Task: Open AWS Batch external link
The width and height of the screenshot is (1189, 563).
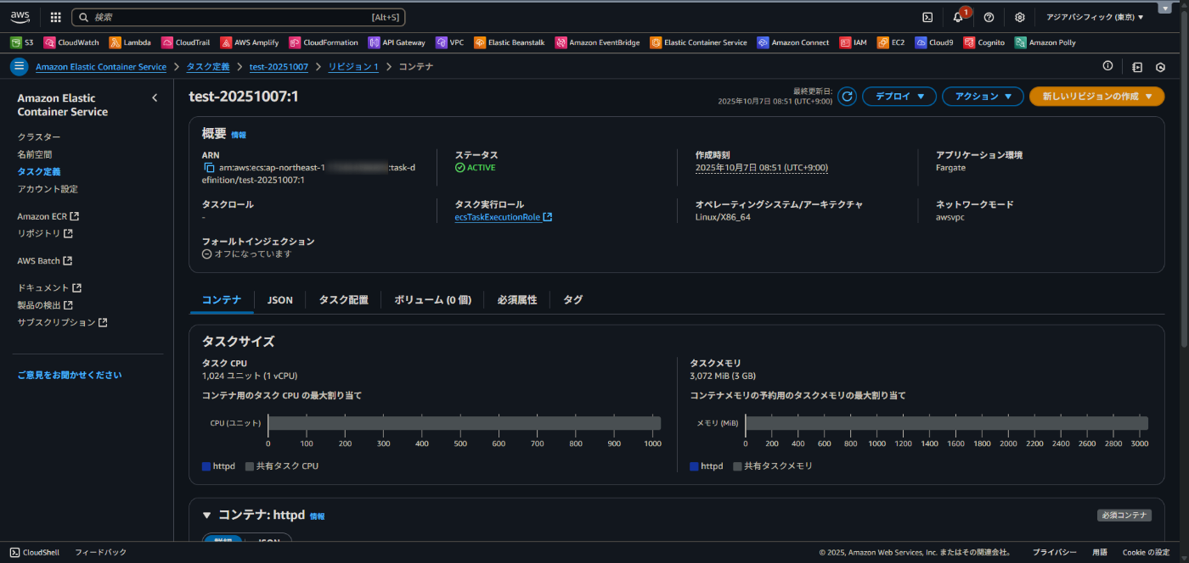Action: click(44, 260)
